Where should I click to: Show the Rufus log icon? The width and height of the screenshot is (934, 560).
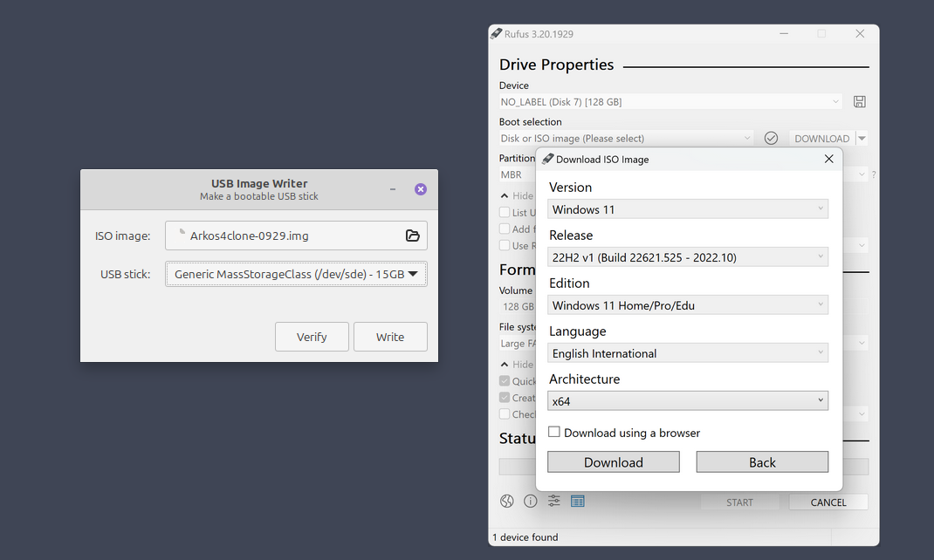[577, 501]
